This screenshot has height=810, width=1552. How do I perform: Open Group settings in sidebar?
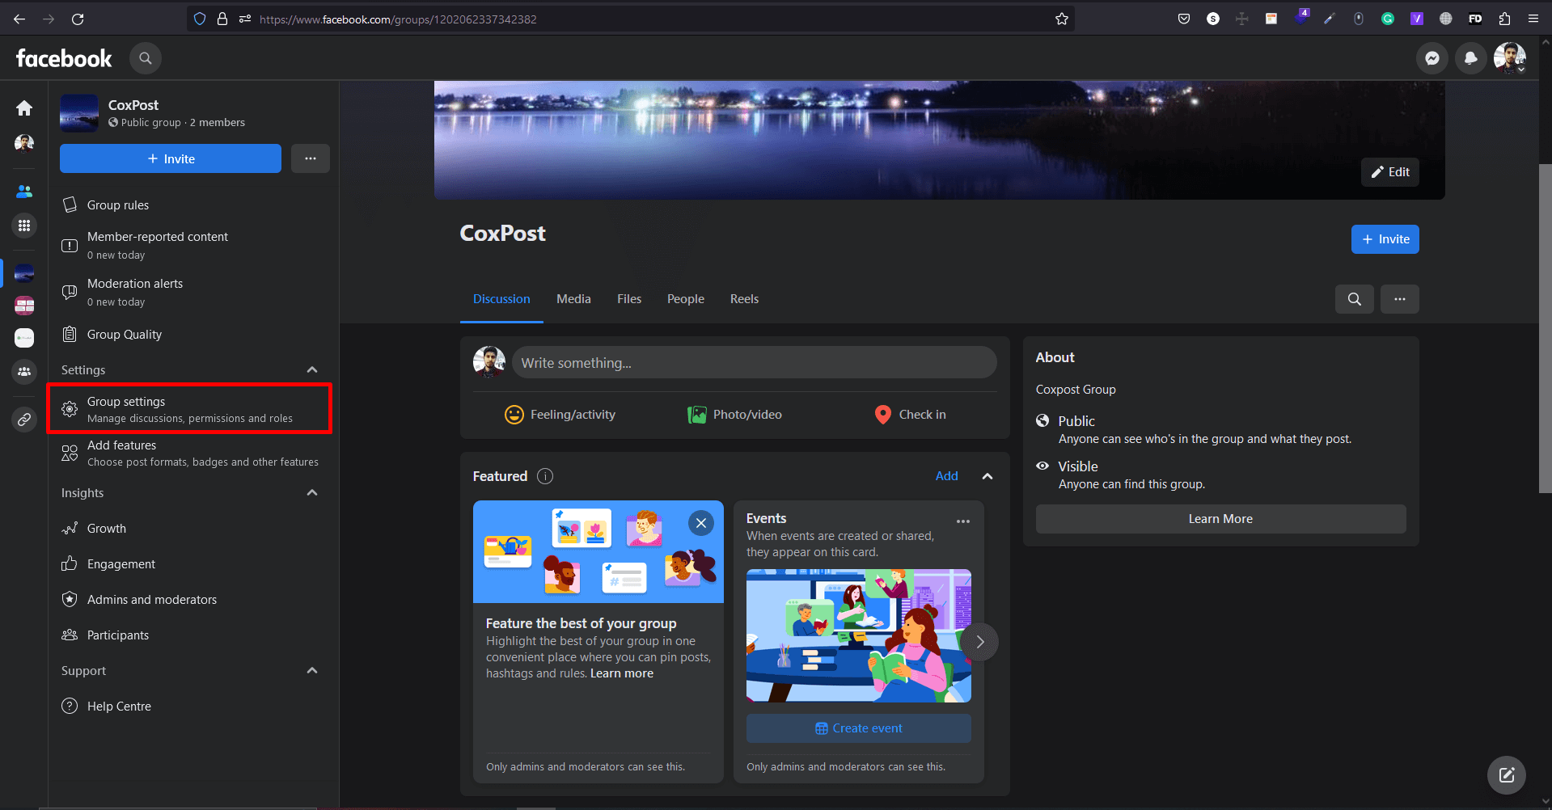point(189,409)
